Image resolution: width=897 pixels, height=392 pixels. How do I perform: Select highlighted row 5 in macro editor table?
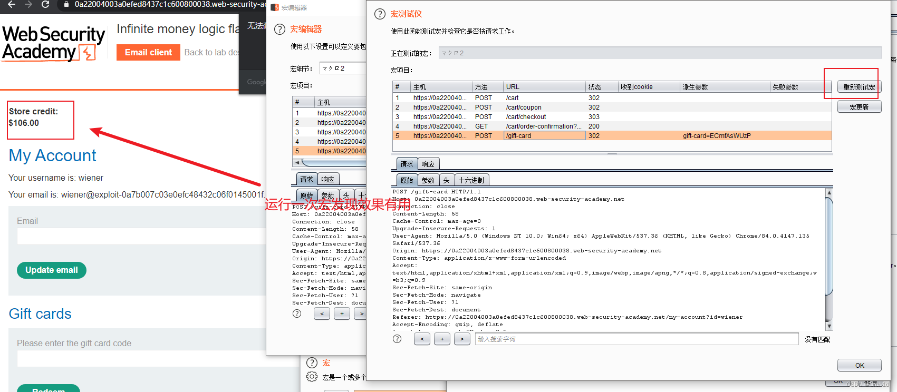pyautogui.click(x=330, y=151)
